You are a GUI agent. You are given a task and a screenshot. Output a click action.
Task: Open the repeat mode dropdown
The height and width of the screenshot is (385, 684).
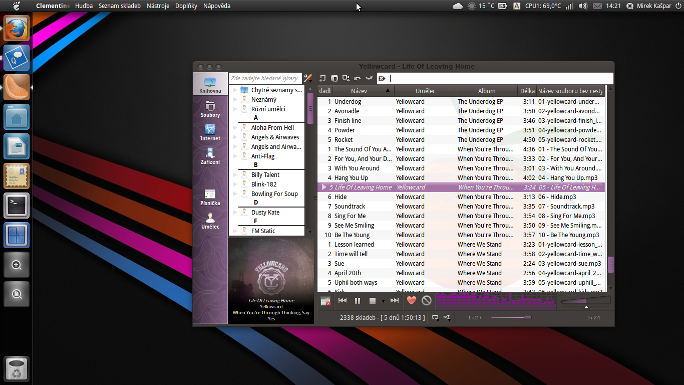(435, 317)
